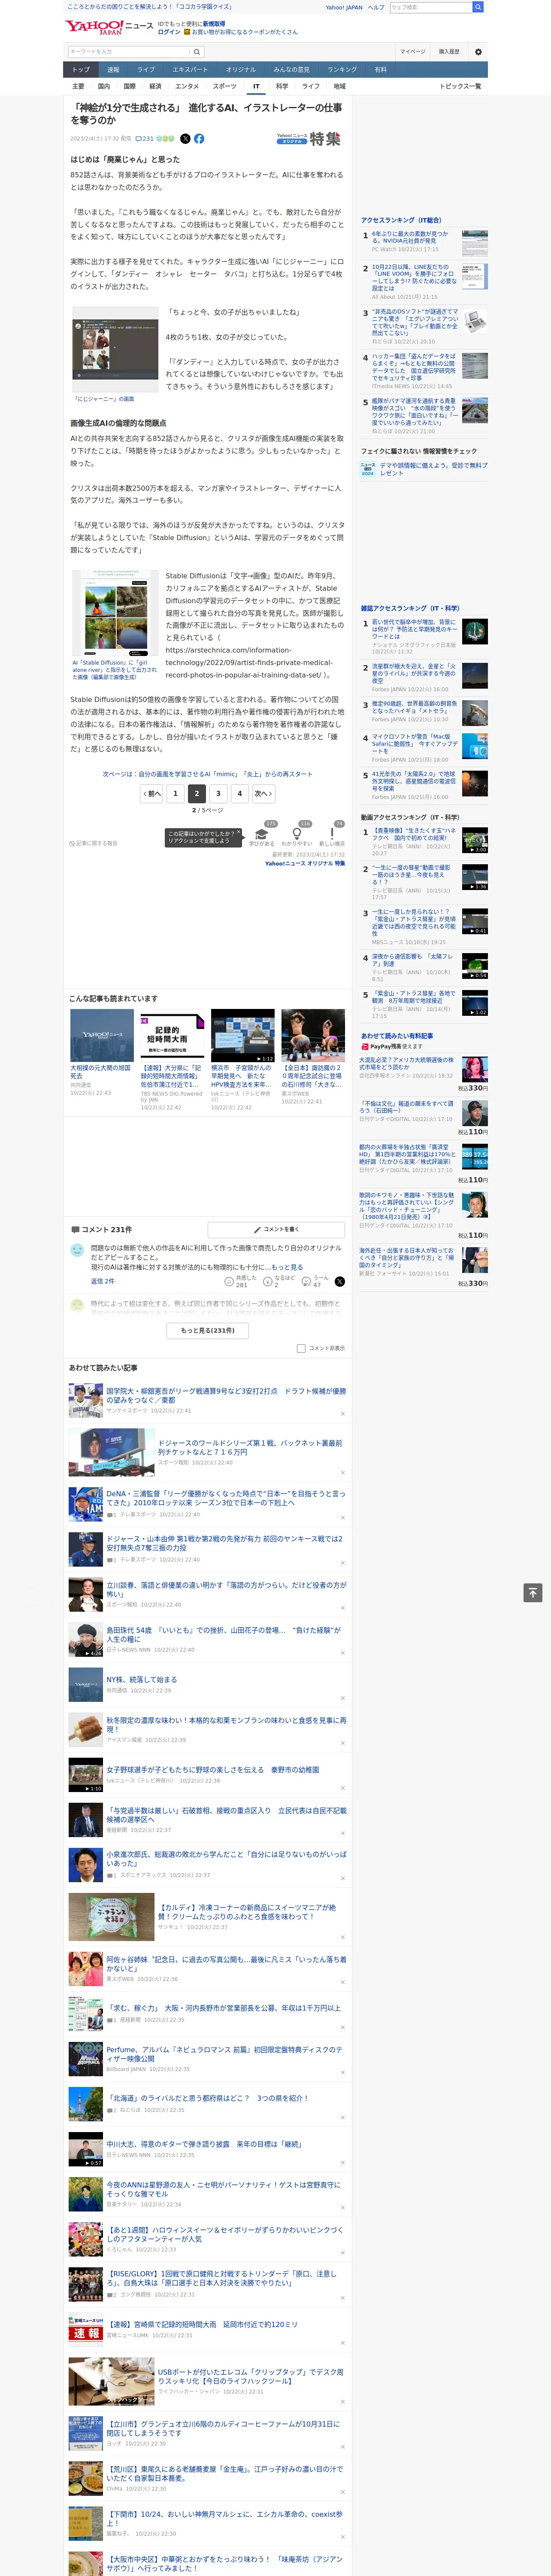
Task: Open the 速報 tab in the blue navigation bar
Action: coord(113,70)
